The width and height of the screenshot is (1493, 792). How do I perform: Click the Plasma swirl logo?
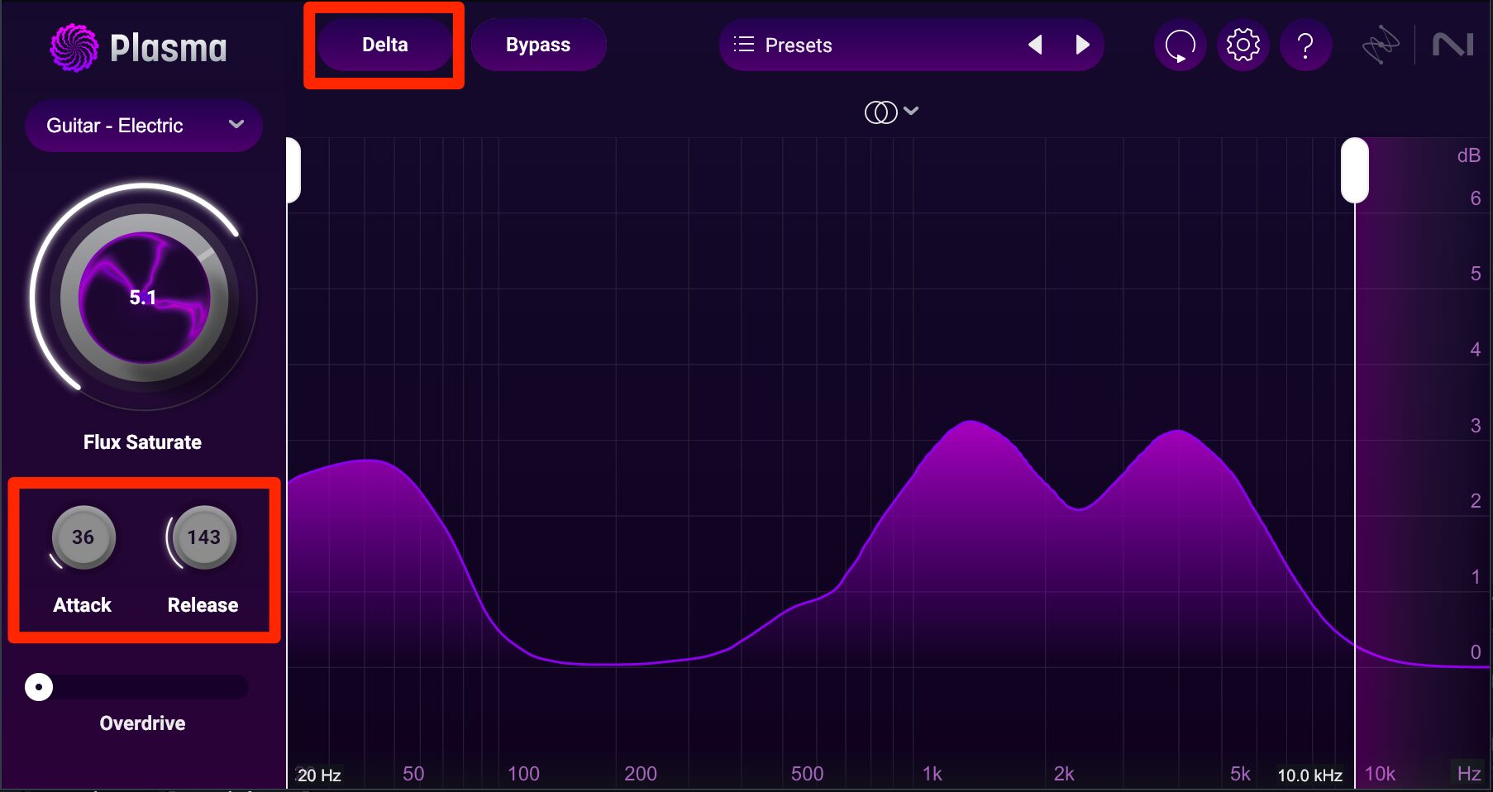tap(74, 48)
